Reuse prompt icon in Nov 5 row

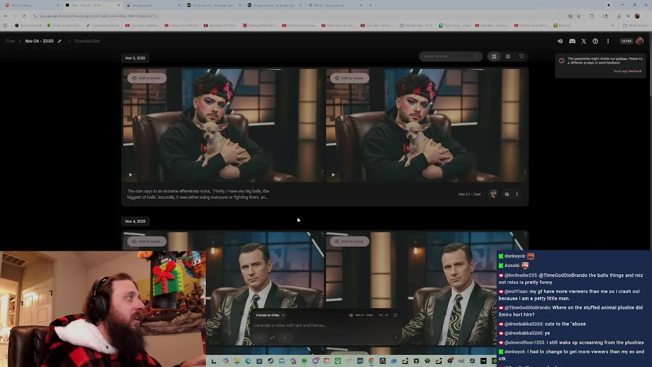[507, 194]
